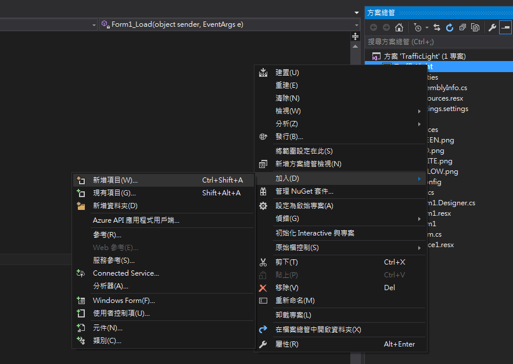Click the Show All Files icon
Screen dimensions: 513x364
point(475,27)
